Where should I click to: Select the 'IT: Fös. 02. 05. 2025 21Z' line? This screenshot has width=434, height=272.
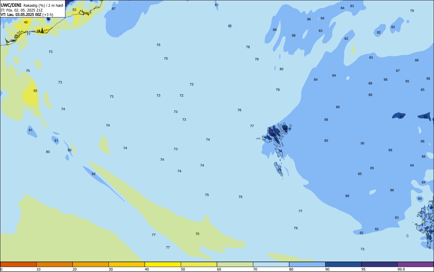21,10
